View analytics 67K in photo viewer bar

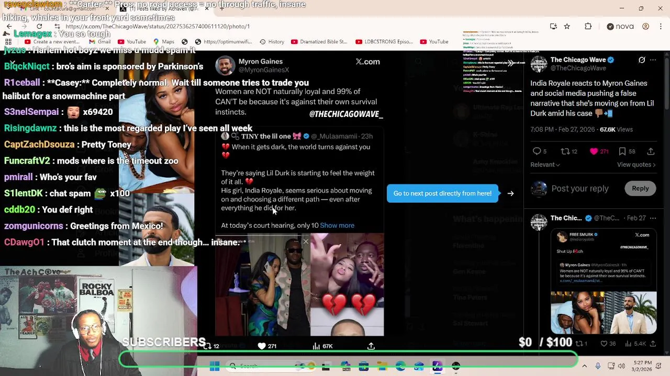point(322,346)
